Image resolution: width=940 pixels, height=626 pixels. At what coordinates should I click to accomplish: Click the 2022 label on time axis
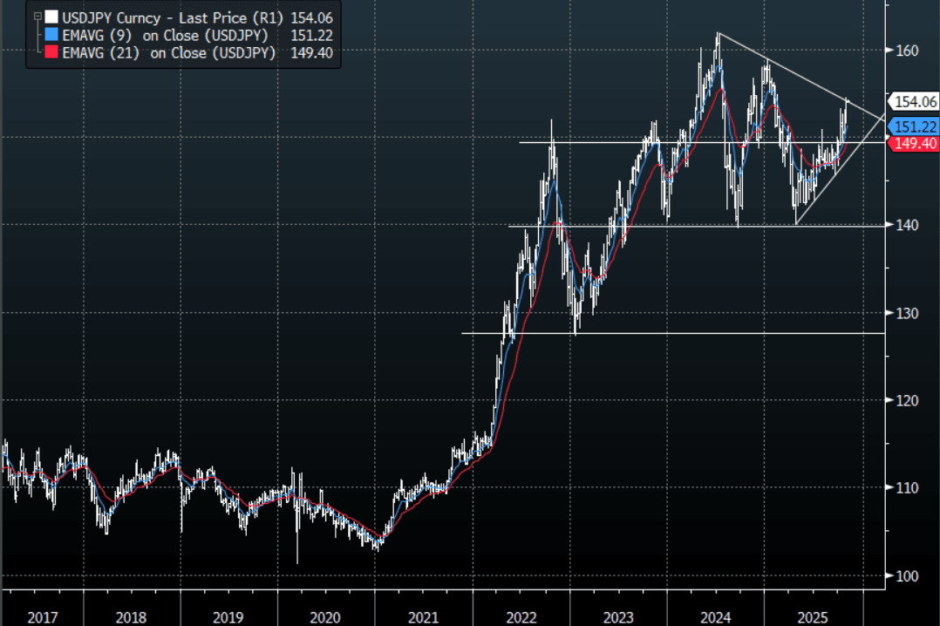tap(521, 617)
